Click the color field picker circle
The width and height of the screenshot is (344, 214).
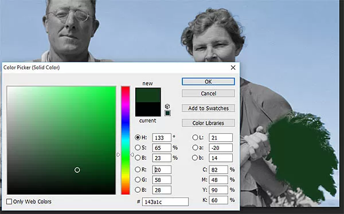pyautogui.click(x=77, y=170)
